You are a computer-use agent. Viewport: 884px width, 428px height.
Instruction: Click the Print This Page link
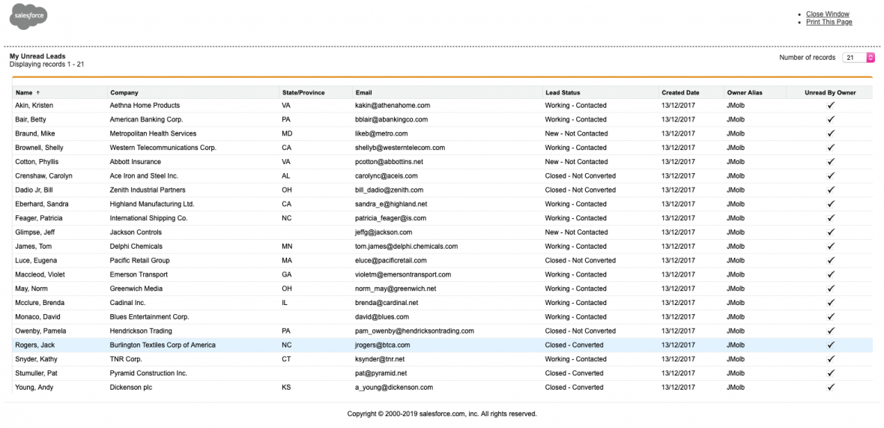[829, 22]
